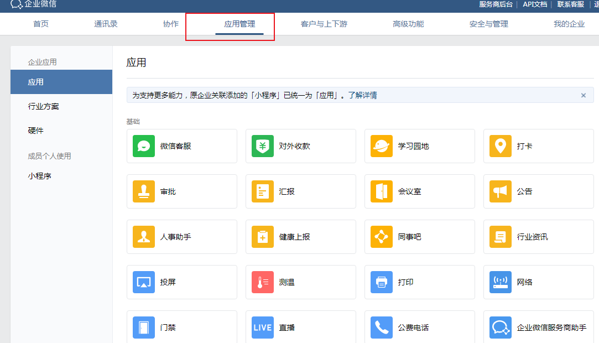Go to the 首页 tab

[41, 24]
